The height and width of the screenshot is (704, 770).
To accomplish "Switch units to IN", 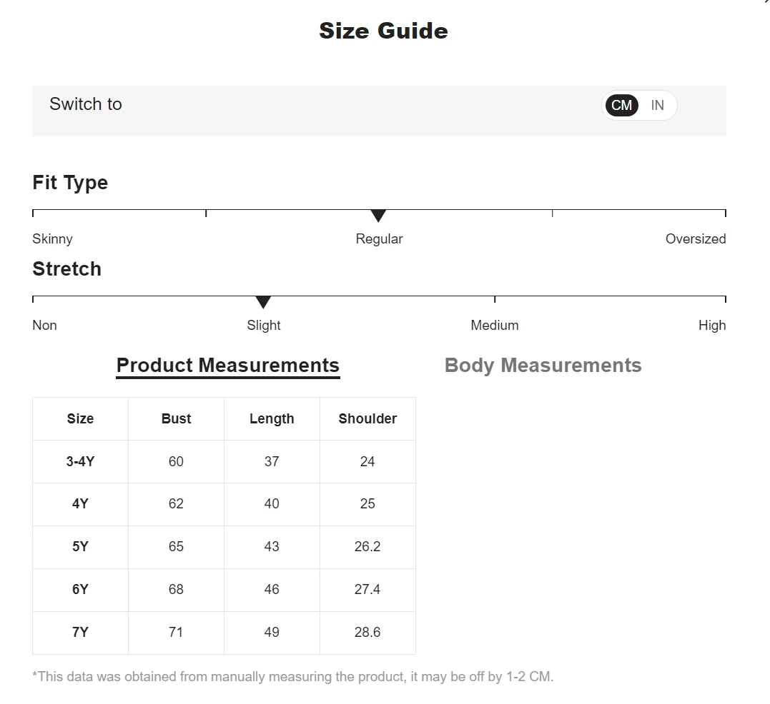I will (657, 105).
